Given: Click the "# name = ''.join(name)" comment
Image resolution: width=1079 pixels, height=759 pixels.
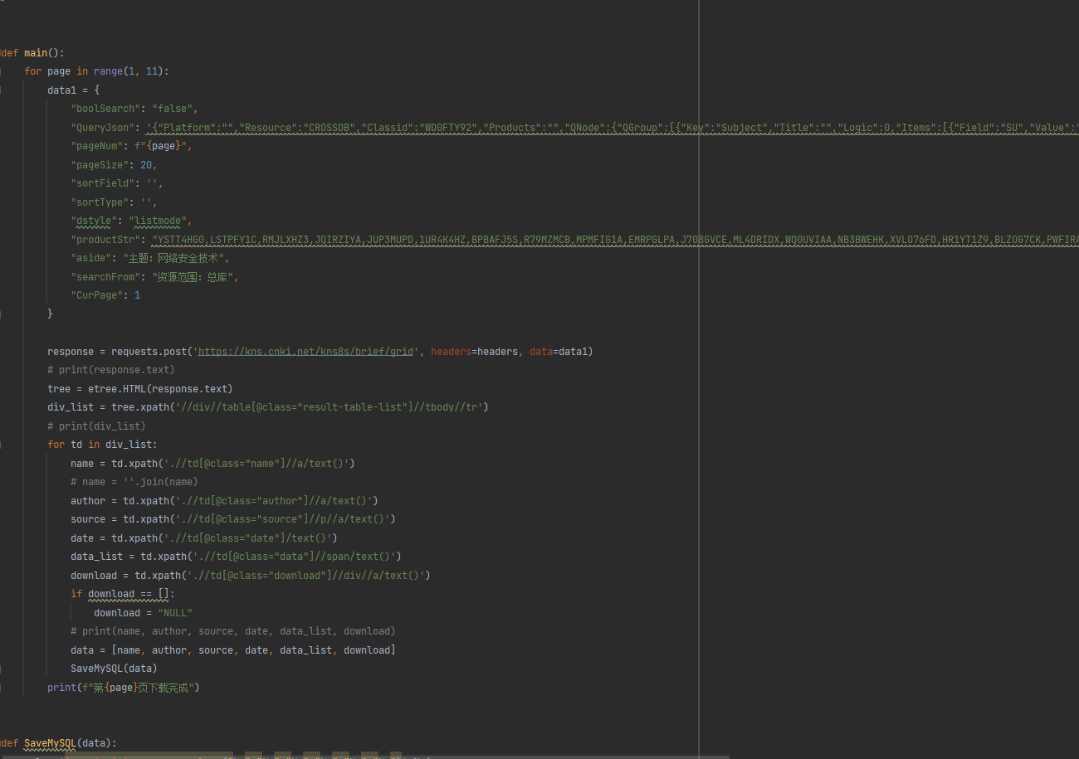Looking at the screenshot, I should coord(134,482).
